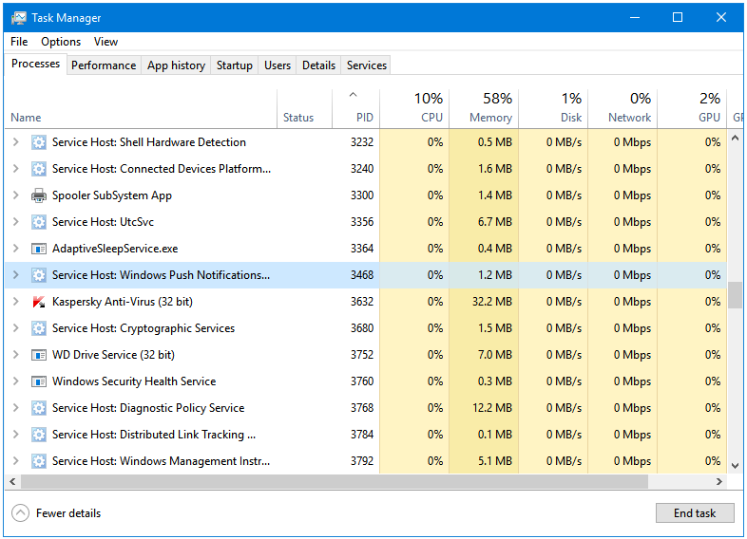The height and width of the screenshot is (539, 747).
Task: Click the horizontal scrollbar right arrow
Action: [x=719, y=481]
